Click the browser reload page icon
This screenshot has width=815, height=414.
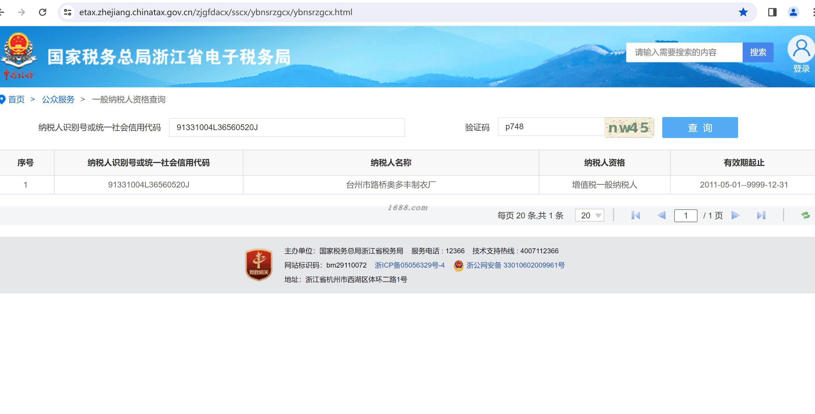click(x=42, y=12)
